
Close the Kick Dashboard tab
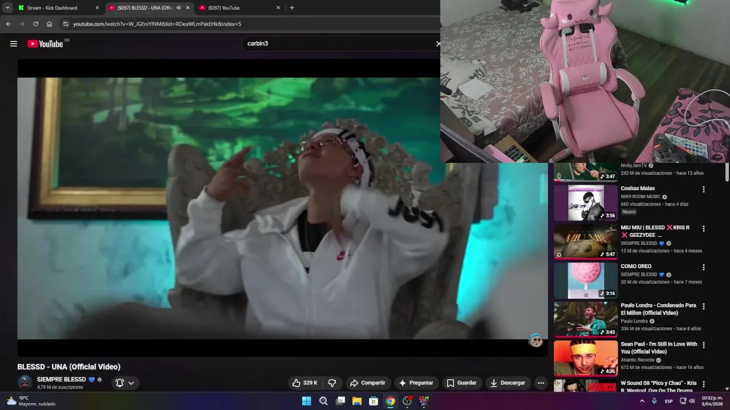[97, 8]
